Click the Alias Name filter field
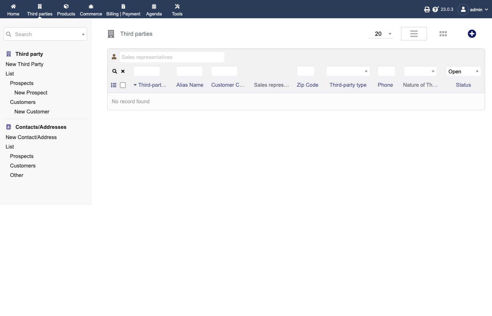492x316 pixels. [189, 71]
